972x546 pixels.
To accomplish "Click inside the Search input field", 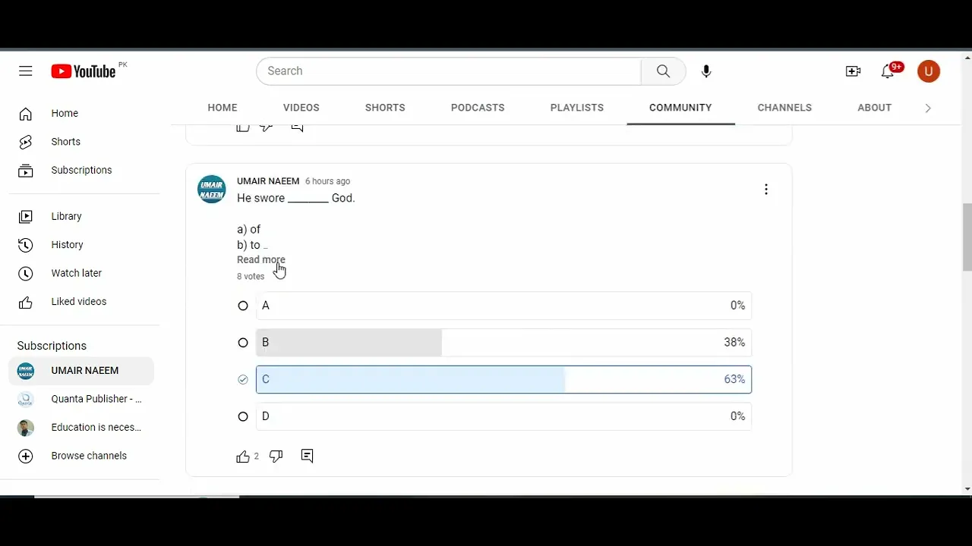I will [x=449, y=71].
